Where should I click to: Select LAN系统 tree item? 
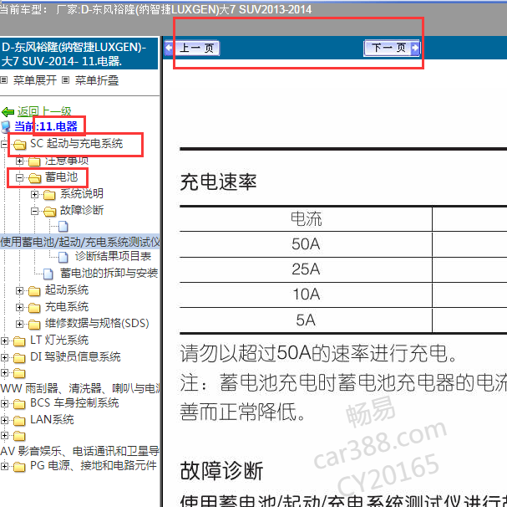[52, 419]
